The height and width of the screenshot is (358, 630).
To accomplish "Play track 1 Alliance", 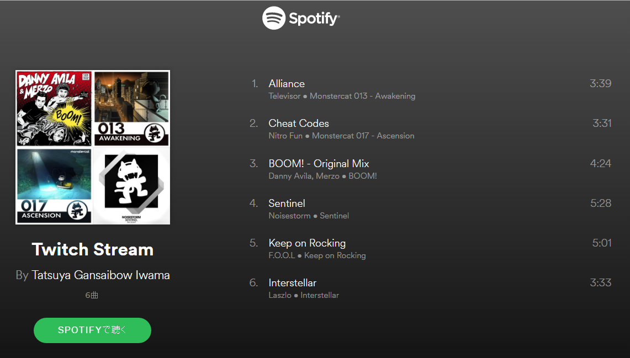I will coord(430,89).
